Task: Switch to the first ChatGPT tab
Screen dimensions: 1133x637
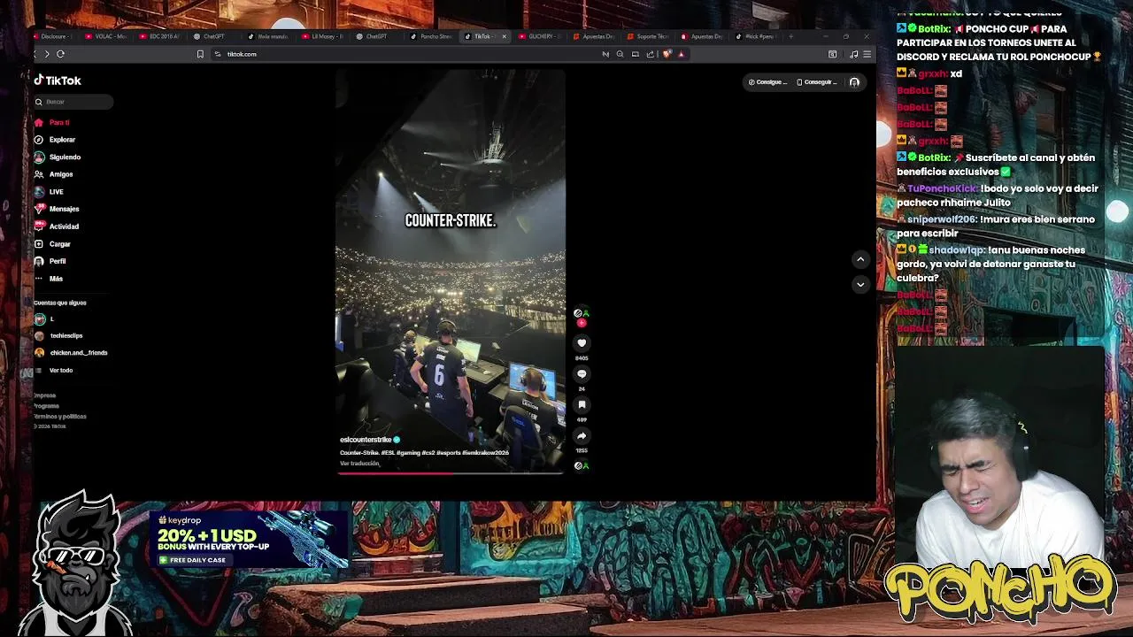Action: click(213, 36)
